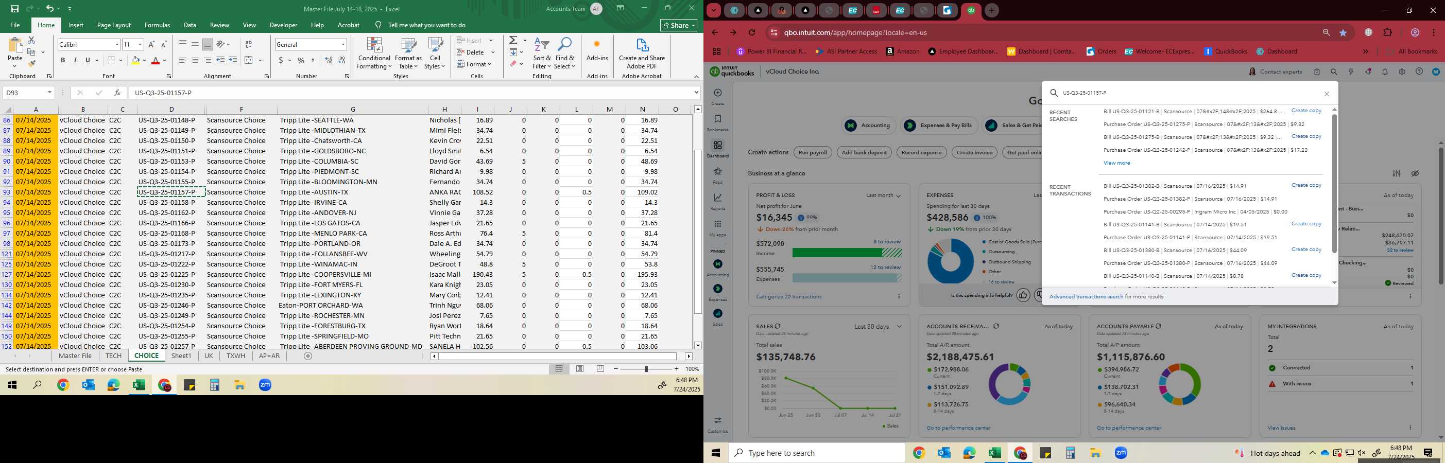Expand more Chrome bookmarks chevron
Screen dimensions: 1445x463
click(1365, 51)
